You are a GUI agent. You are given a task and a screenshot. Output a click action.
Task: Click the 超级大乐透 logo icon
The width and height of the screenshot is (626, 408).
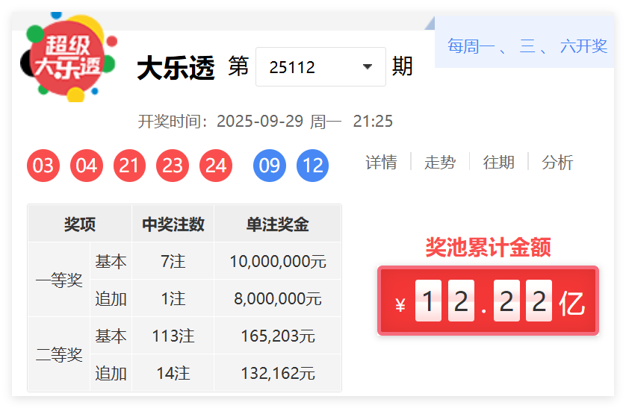pyautogui.click(x=68, y=57)
